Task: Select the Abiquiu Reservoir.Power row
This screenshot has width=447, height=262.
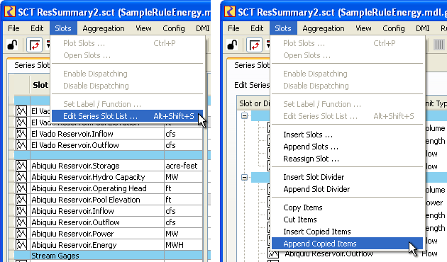Action: [x=109, y=234]
